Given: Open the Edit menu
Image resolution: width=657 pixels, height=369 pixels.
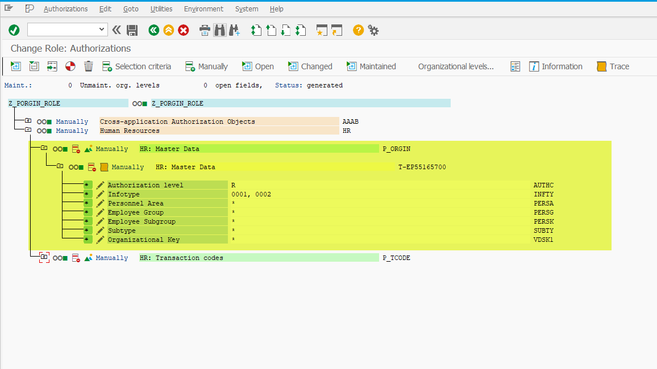Looking at the screenshot, I should coord(105,9).
